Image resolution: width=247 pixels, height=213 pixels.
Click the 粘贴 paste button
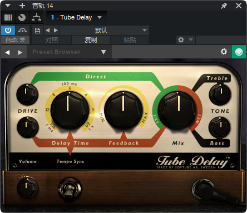click(x=130, y=40)
